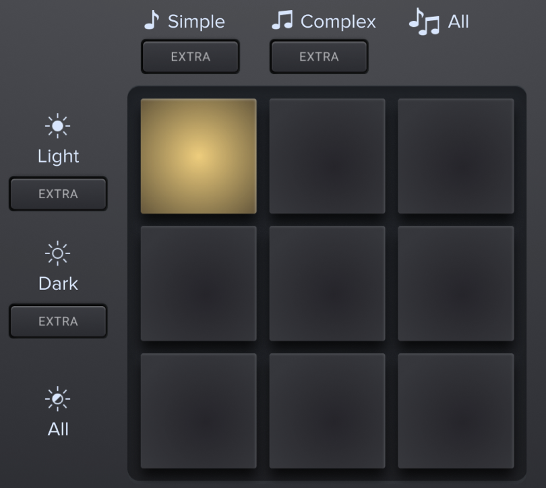The height and width of the screenshot is (488, 546).
Task: Toggle the EXTRA button under Dark
Action: (58, 322)
